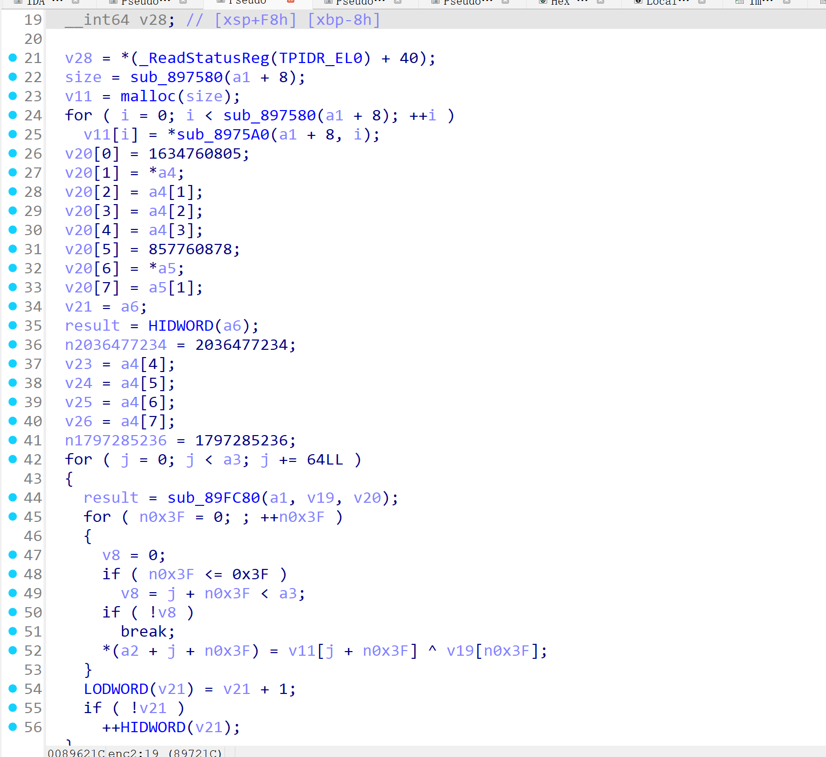Image resolution: width=826 pixels, height=757 pixels.
Task: Toggle the breakpoint dot beside line 23
Action: [13, 96]
